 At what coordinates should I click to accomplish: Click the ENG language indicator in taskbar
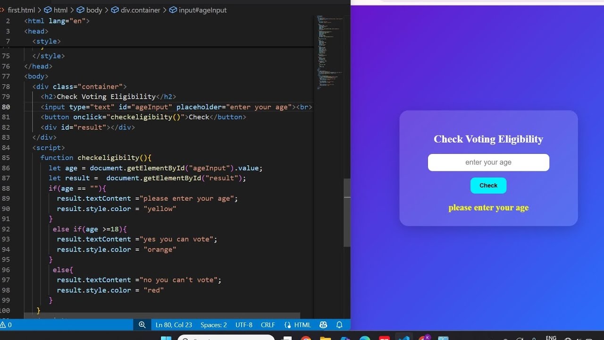tap(551, 338)
